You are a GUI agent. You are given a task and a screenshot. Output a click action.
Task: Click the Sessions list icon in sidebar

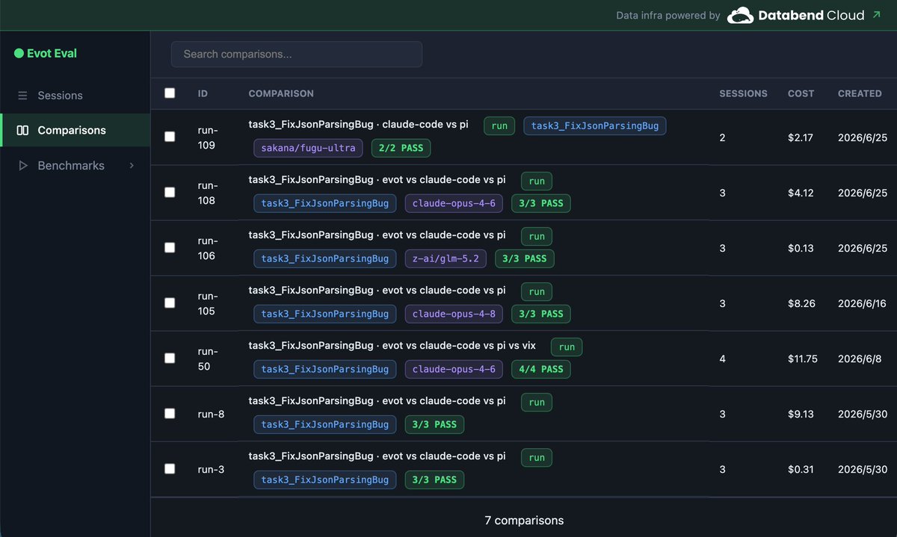coord(22,96)
